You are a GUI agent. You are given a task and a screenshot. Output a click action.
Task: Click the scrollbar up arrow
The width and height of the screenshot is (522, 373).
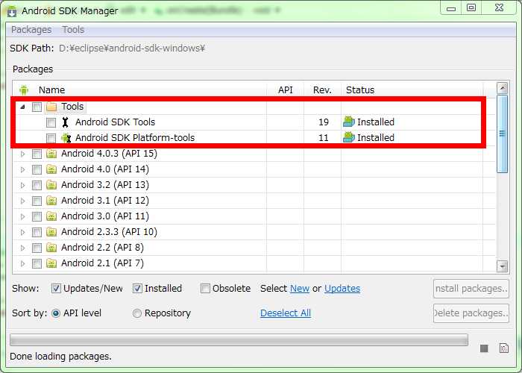pyautogui.click(x=502, y=88)
